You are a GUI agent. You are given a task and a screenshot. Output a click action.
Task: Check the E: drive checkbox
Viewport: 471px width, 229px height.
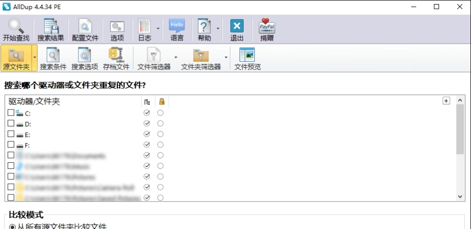pos(11,134)
